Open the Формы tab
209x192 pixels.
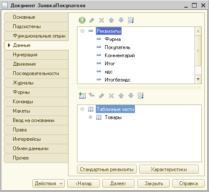(x=36, y=92)
